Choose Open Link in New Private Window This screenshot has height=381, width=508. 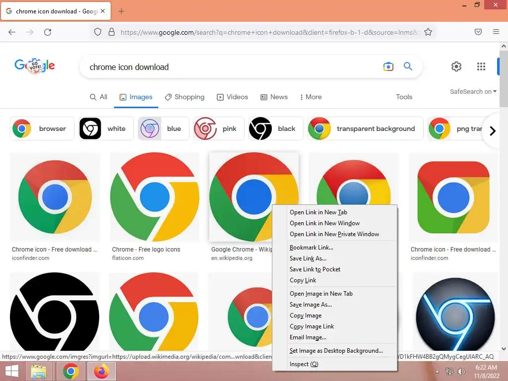coord(335,234)
